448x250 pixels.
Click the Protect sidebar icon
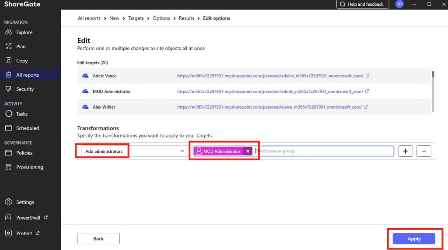9,233
